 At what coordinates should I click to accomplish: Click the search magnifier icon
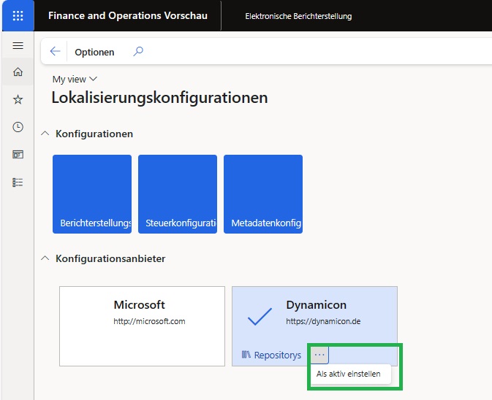click(x=138, y=52)
